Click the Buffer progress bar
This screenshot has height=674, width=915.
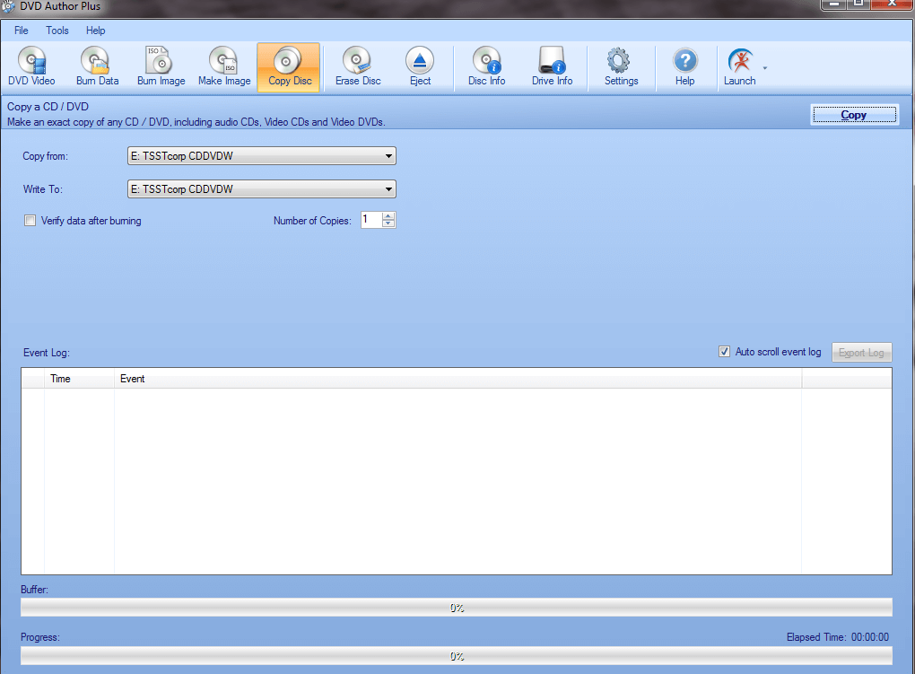point(457,608)
